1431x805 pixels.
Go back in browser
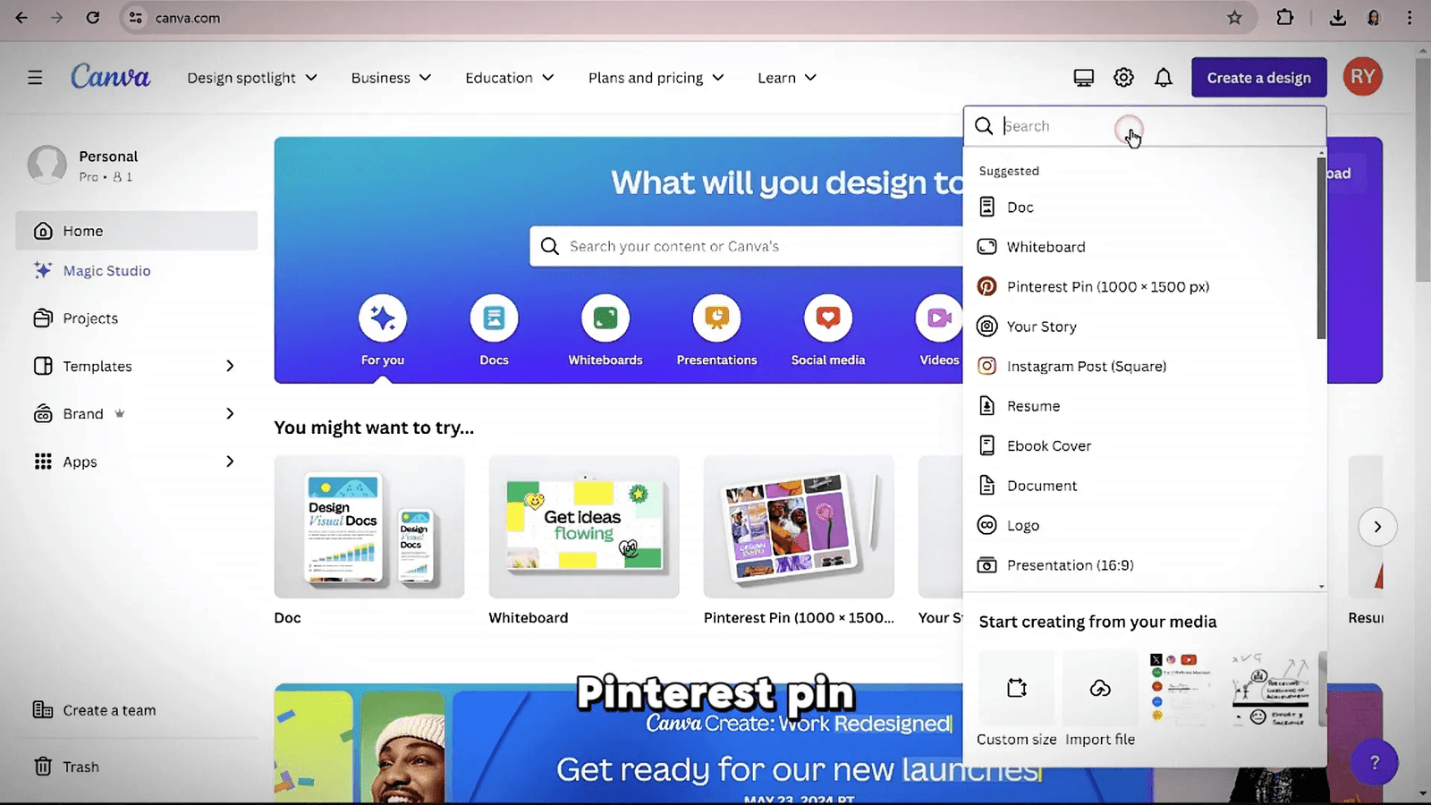click(x=21, y=18)
